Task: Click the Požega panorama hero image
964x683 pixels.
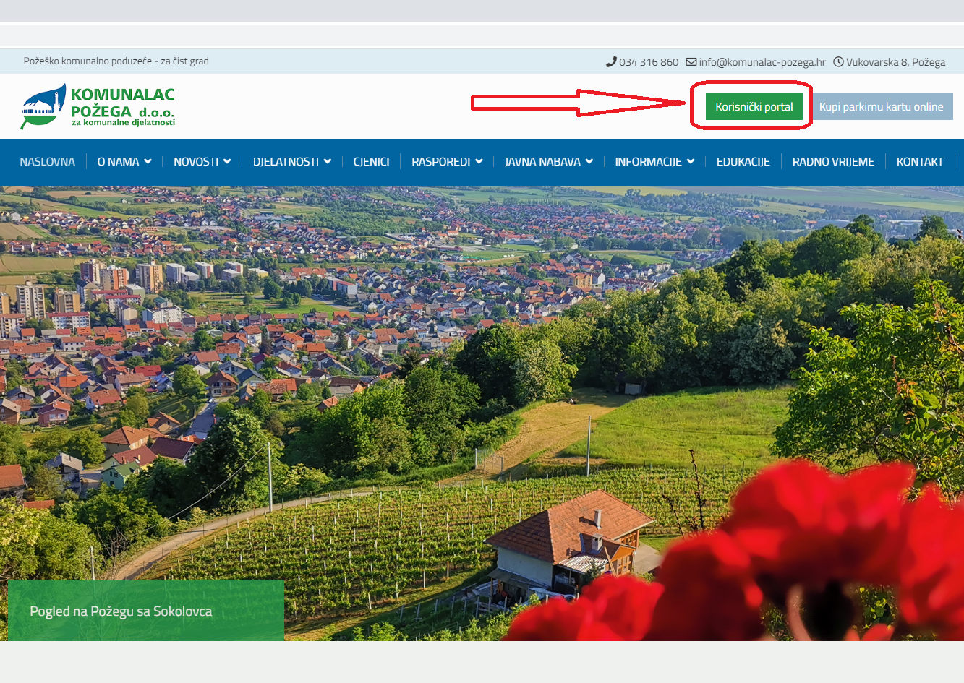Action: [x=482, y=413]
